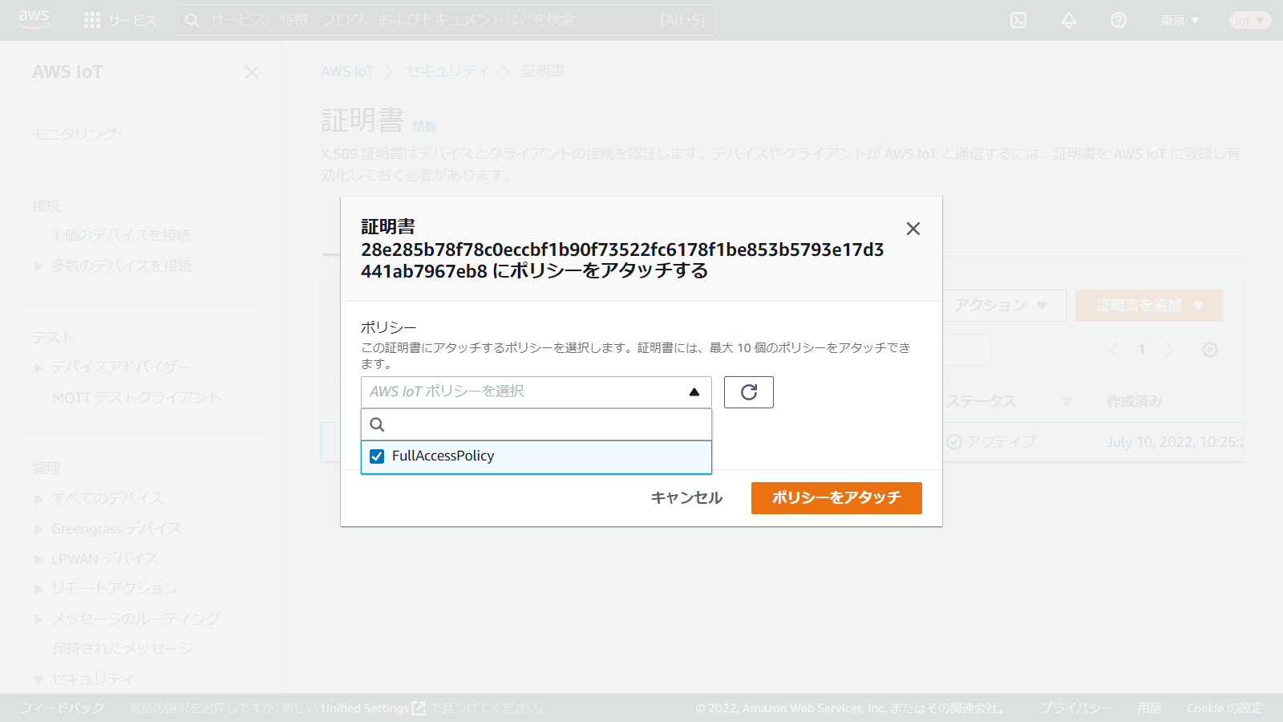Viewport: 1283px width, 722px height.
Task: Click the cancel button in dialog
Action: click(x=686, y=497)
